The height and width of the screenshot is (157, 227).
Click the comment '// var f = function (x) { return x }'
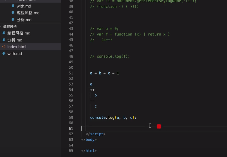tap(130, 34)
